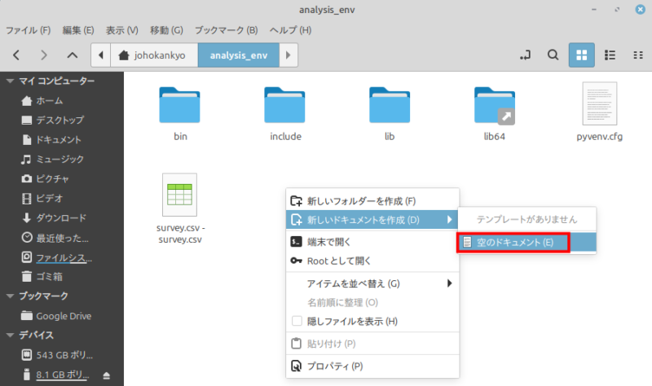Screen dimensions: 652x386
Task: Toggle location entry path icon
Action: click(x=525, y=55)
